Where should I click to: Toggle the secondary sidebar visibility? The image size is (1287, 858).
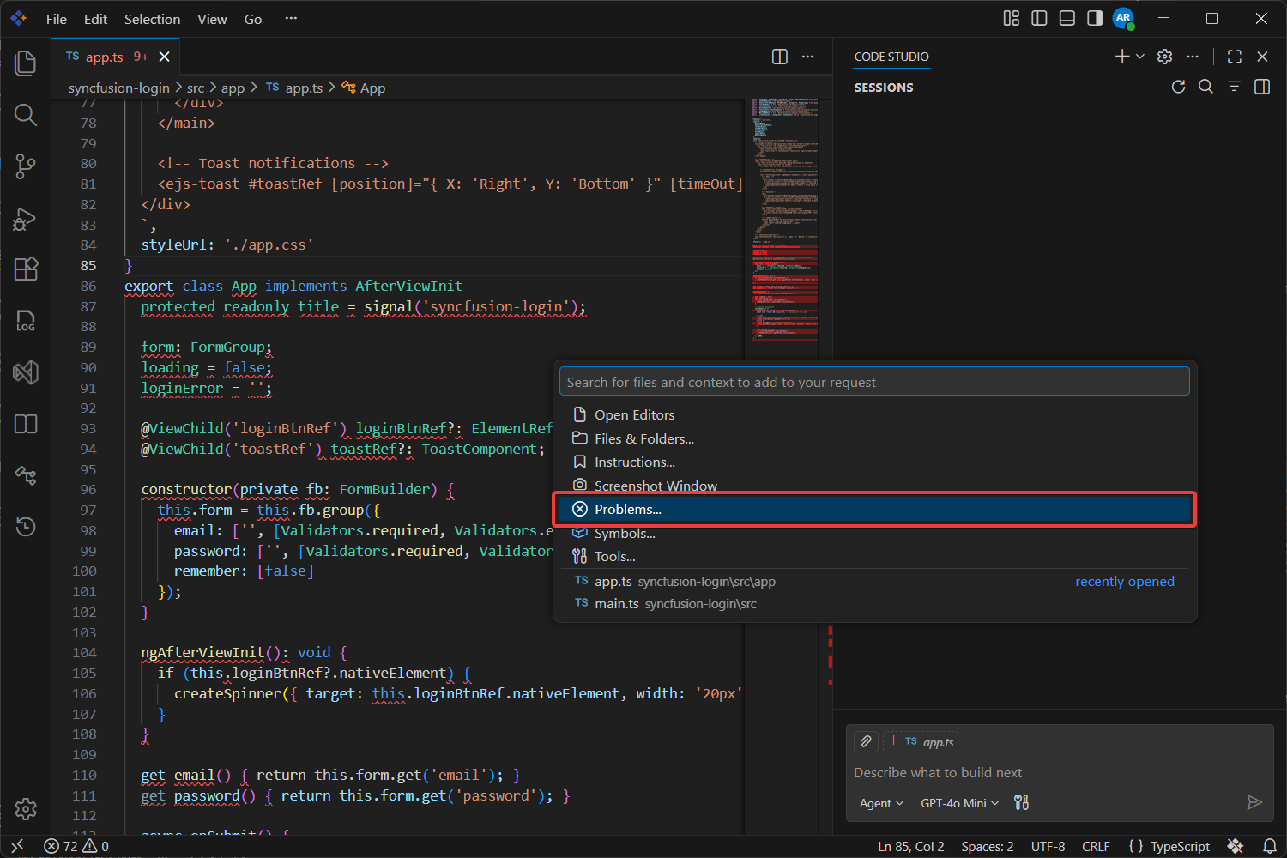click(1094, 18)
